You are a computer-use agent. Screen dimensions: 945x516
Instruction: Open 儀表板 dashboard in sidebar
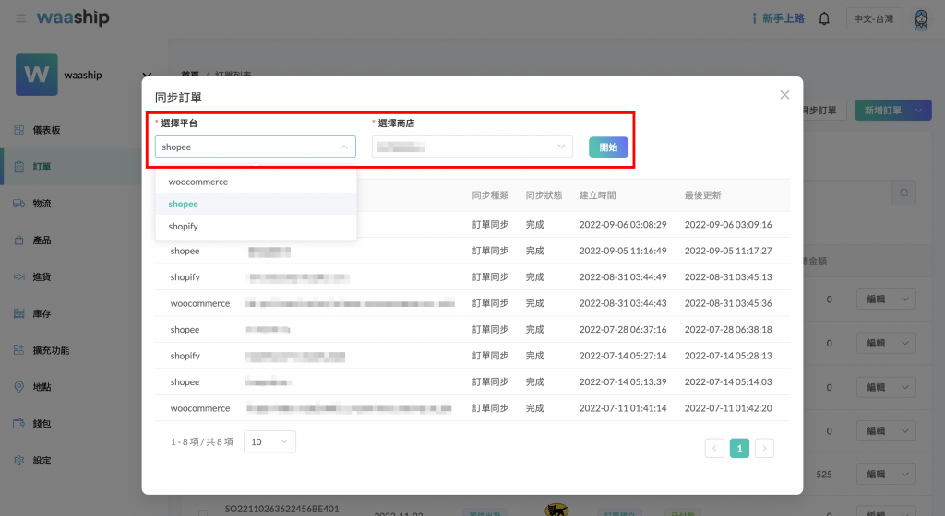pyautogui.click(x=46, y=130)
